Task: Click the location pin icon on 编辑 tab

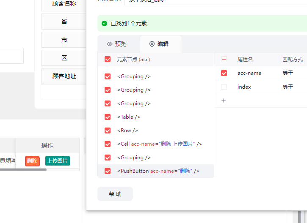Action: 152,44
